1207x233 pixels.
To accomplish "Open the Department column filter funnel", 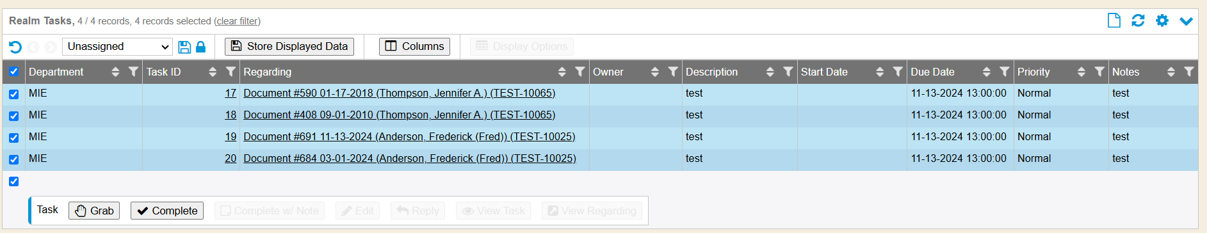I will tap(133, 72).
